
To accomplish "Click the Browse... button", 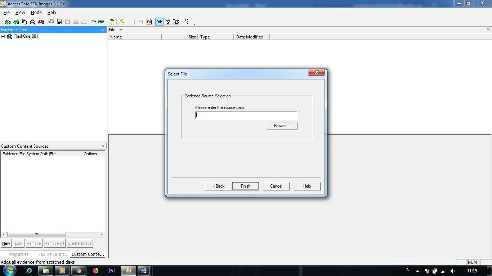I will pyautogui.click(x=282, y=126).
